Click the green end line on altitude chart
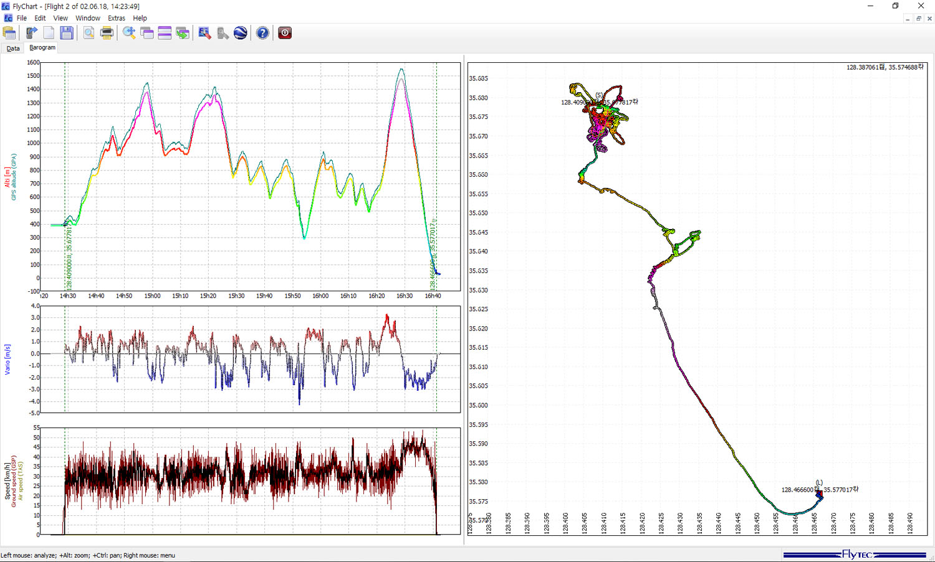Screen dimensions: 935x562 coord(436,176)
